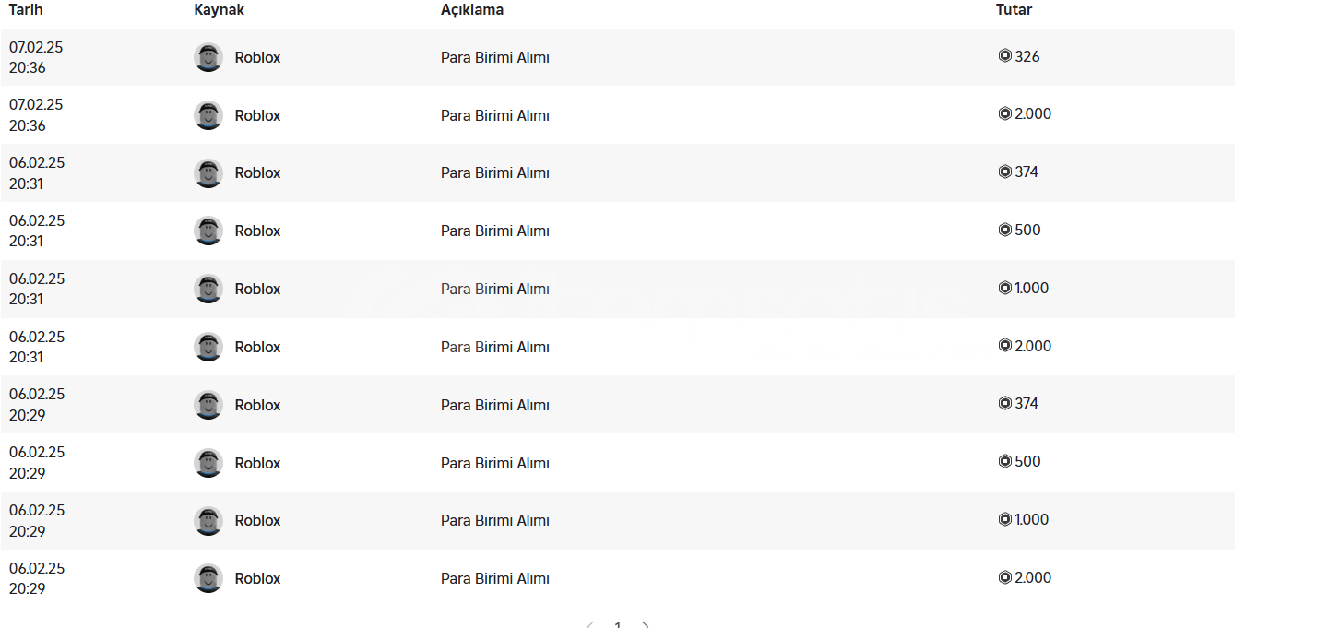Click Roblox name in the 20:31 2.000 row

pyautogui.click(x=257, y=347)
